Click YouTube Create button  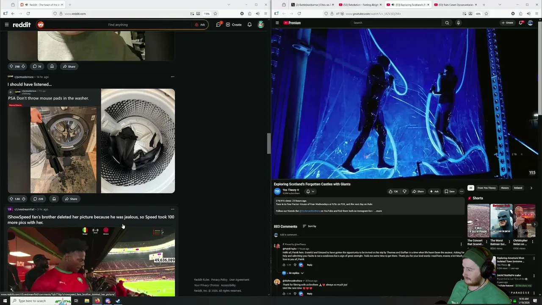(x=507, y=23)
